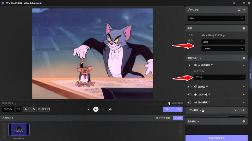
Task: Click the video preview image
Action: pos(92,54)
